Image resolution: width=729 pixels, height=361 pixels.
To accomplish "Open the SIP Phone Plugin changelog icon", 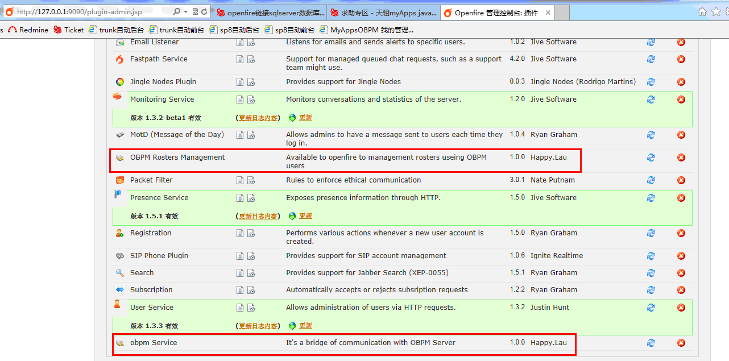I will coord(251,256).
